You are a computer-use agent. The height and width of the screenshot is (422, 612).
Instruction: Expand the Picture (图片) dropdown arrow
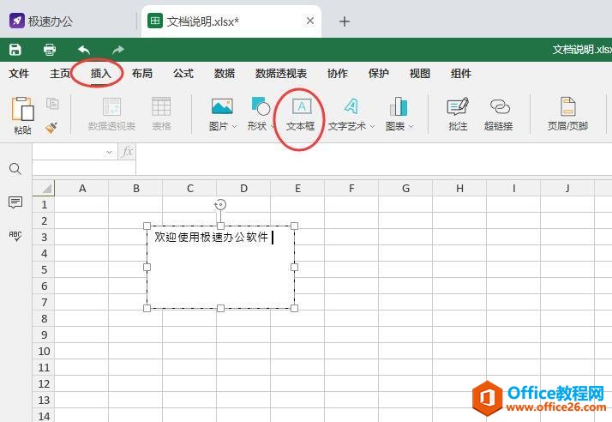click(234, 126)
